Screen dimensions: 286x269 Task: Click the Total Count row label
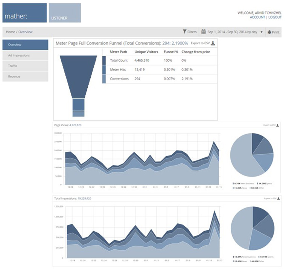pyautogui.click(x=119, y=60)
